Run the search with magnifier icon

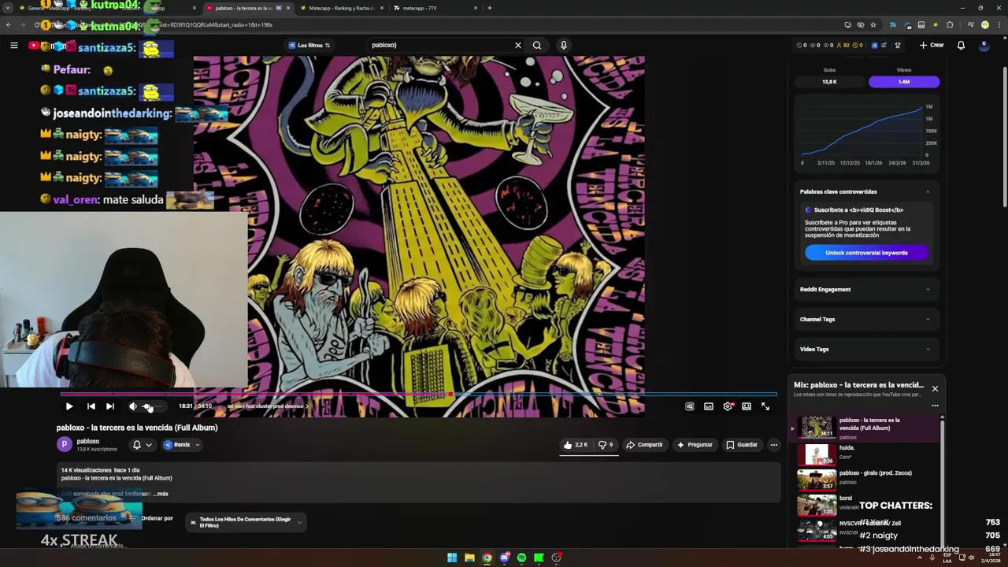pyautogui.click(x=537, y=46)
